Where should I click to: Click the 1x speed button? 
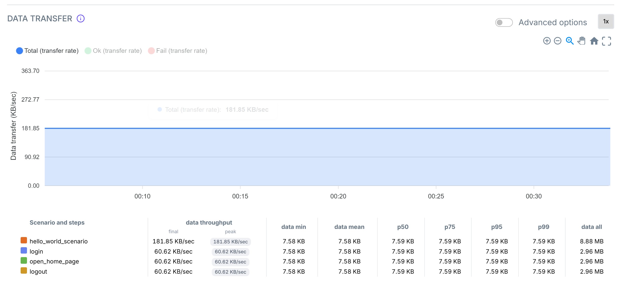pos(606,22)
